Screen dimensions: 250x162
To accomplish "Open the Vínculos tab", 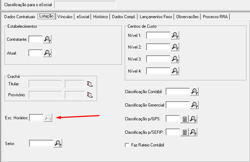I will pyautogui.click(x=65, y=17).
